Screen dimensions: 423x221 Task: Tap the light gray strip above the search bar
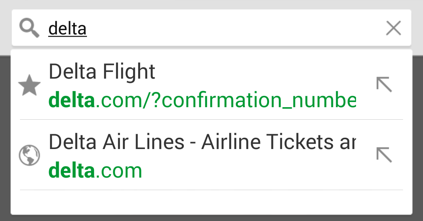pyautogui.click(x=211, y=4)
